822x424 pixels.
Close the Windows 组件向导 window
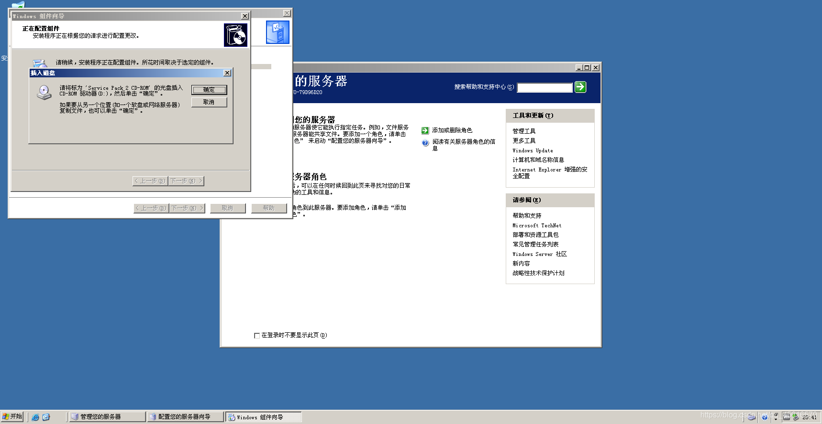coord(245,16)
